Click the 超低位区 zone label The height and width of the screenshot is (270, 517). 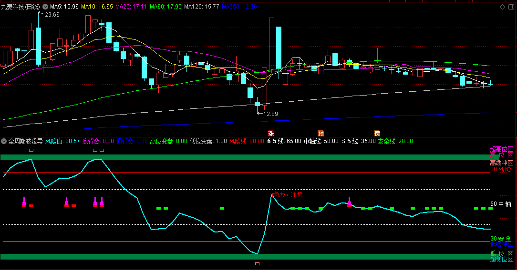coord(501,259)
